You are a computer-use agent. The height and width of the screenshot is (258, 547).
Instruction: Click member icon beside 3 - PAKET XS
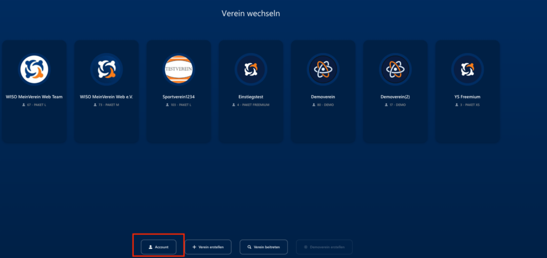[457, 105]
